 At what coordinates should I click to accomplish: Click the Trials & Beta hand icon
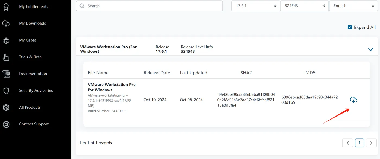click(x=6, y=57)
